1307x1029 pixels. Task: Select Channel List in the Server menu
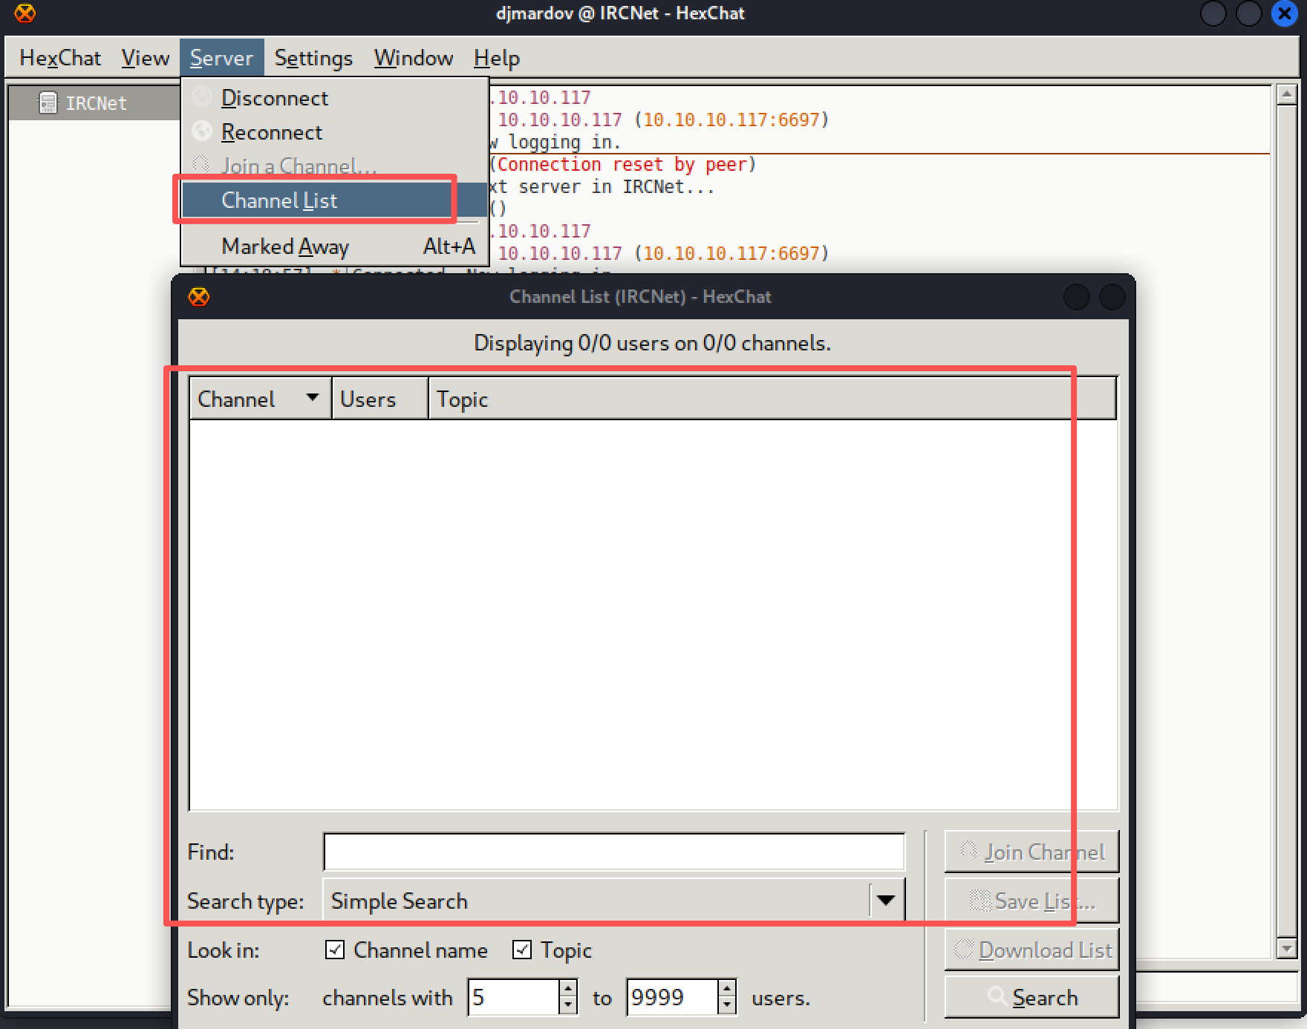pyautogui.click(x=334, y=200)
